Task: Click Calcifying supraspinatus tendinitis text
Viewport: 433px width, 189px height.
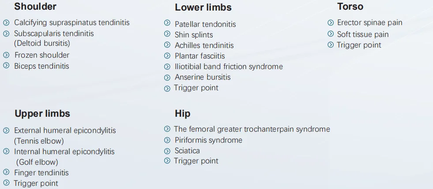Action: tap(72, 22)
